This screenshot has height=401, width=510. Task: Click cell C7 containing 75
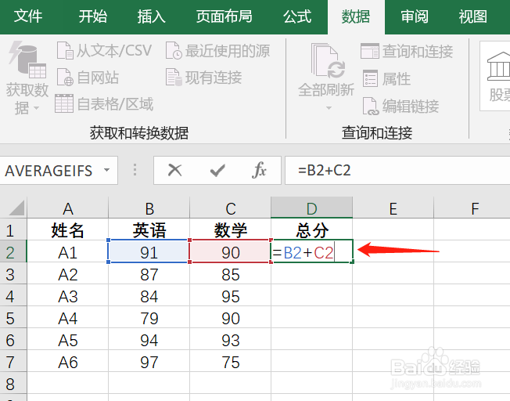(230, 363)
